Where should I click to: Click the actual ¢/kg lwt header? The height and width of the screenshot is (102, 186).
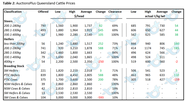coord(155,16)
